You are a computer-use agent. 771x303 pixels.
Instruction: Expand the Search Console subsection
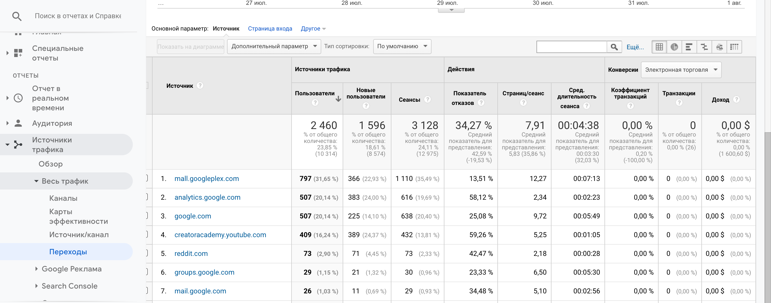[36, 286]
